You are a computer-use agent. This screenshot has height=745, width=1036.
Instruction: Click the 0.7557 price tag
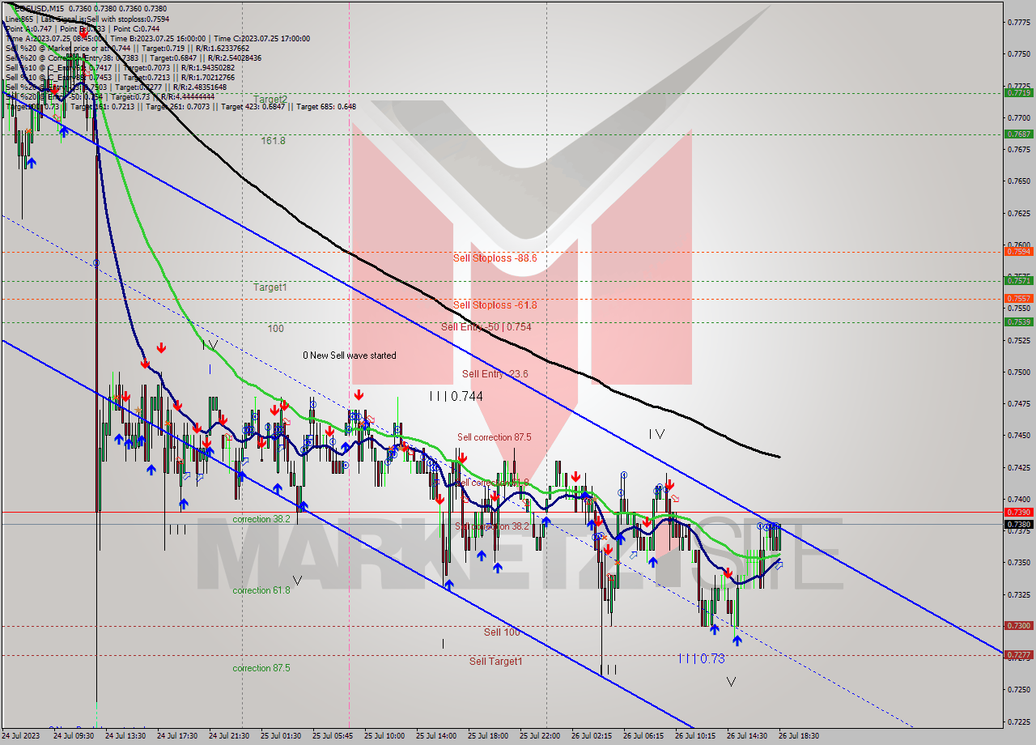pyautogui.click(x=1018, y=298)
